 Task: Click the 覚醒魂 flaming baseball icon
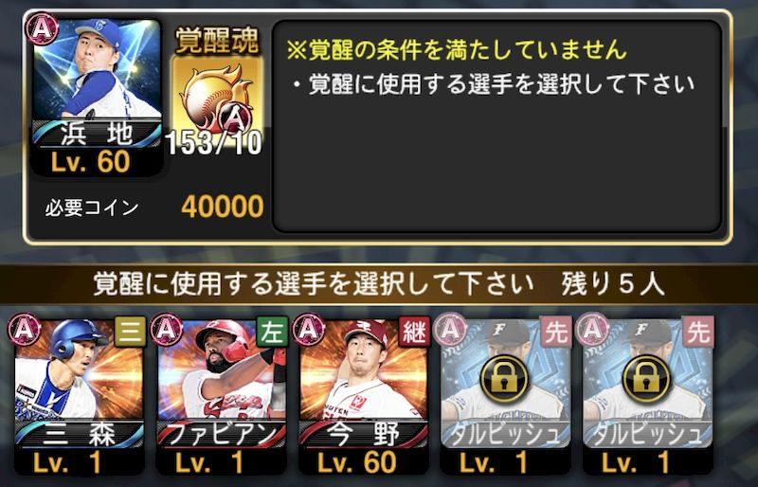[x=218, y=97]
